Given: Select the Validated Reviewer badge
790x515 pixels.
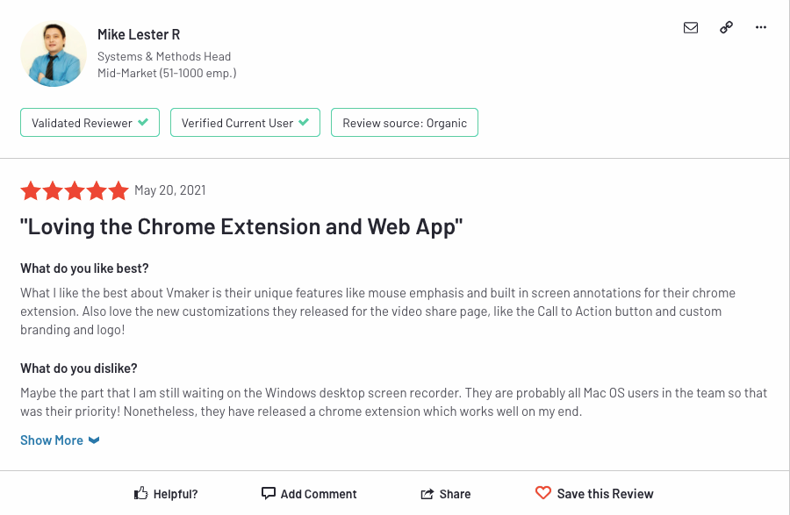Looking at the screenshot, I should [x=89, y=122].
